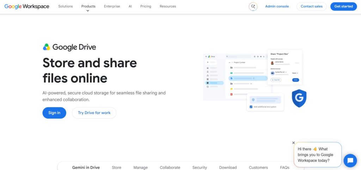This screenshot has height=170, width=361.
Task: Click the Store and share files online heading
Action: 90,70
